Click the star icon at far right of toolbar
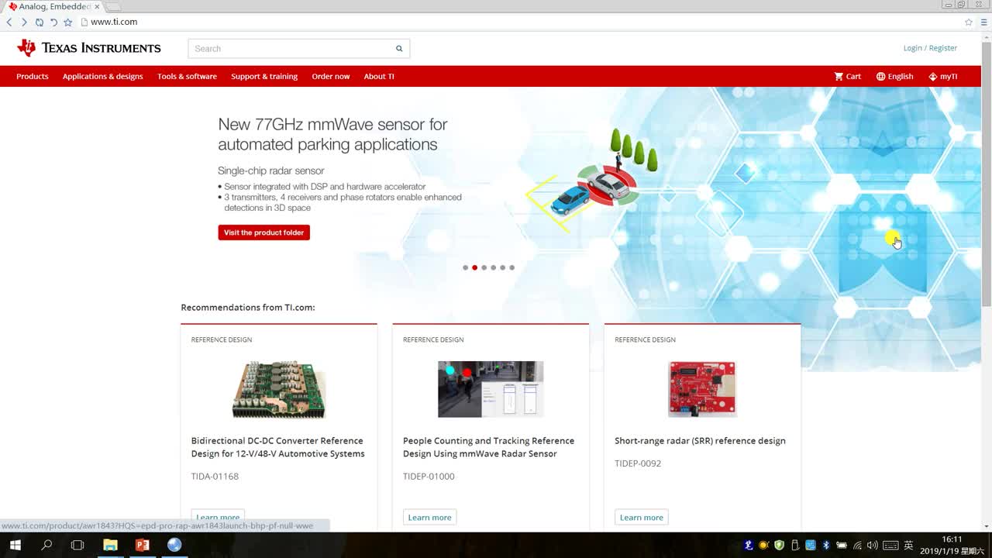 click(968, 22)
